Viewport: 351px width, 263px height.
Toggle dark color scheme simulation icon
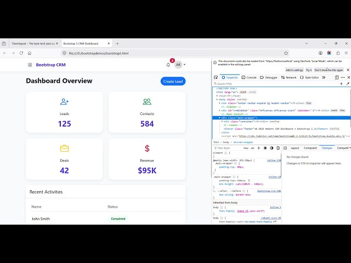pyautogui.click(x=272, y=148)
